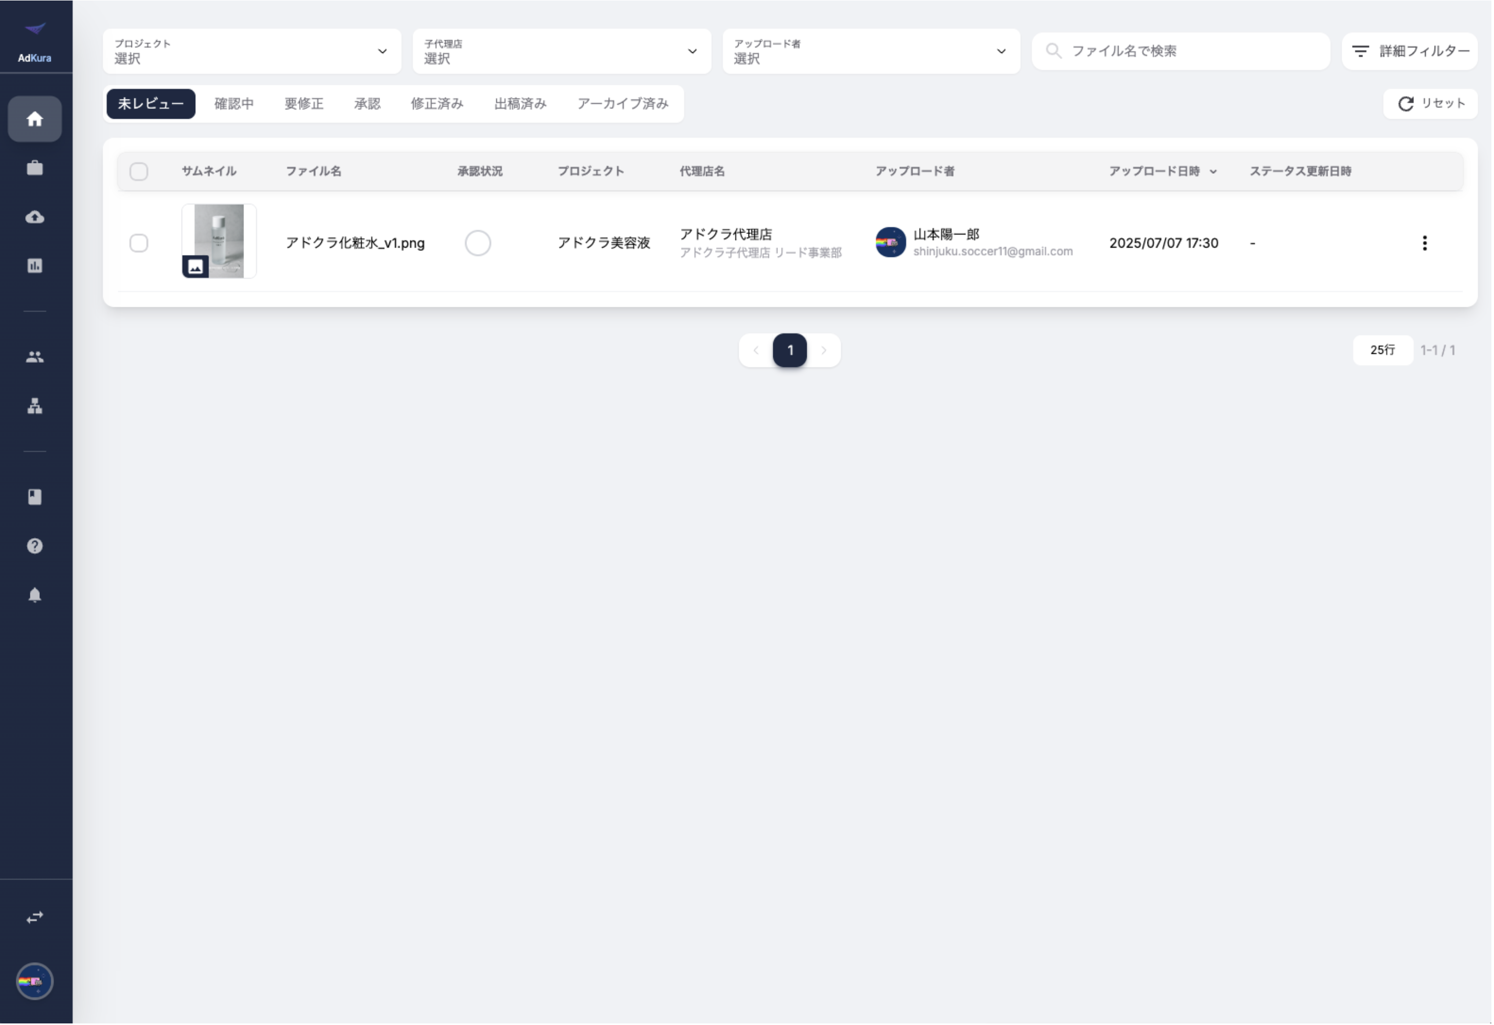
Task: Click the 承認状況 circle on the file row
Action: [x=478, y=243]
